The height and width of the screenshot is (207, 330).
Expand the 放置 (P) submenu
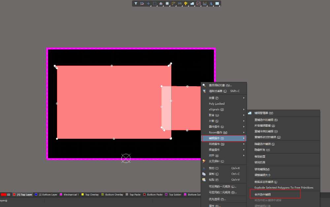(224, 98)
